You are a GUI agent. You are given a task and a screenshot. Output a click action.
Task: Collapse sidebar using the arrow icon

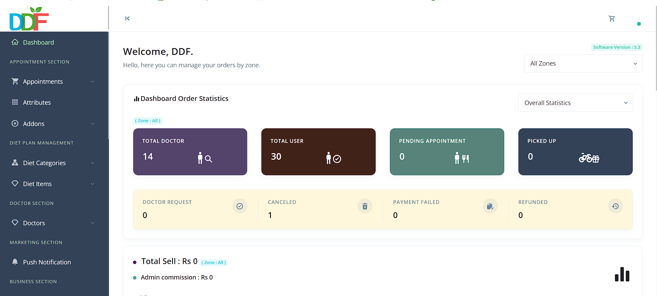tap(127, 19)
